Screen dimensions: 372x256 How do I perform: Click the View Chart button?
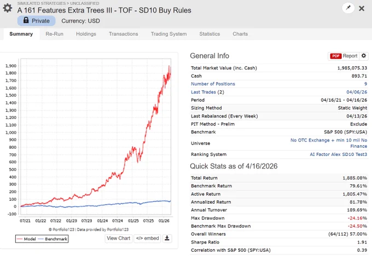(x=118, y=238)
